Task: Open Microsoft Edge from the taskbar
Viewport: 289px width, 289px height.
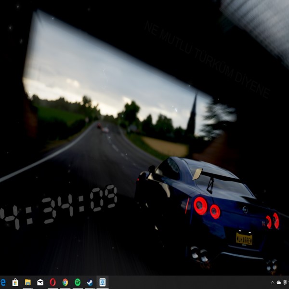Action: tap(3, 282)
